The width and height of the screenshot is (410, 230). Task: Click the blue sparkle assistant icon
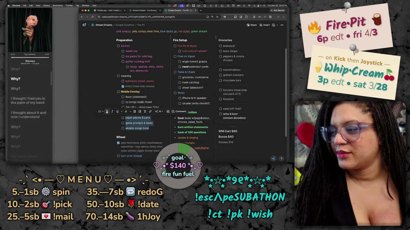click(x=273, y=158)
